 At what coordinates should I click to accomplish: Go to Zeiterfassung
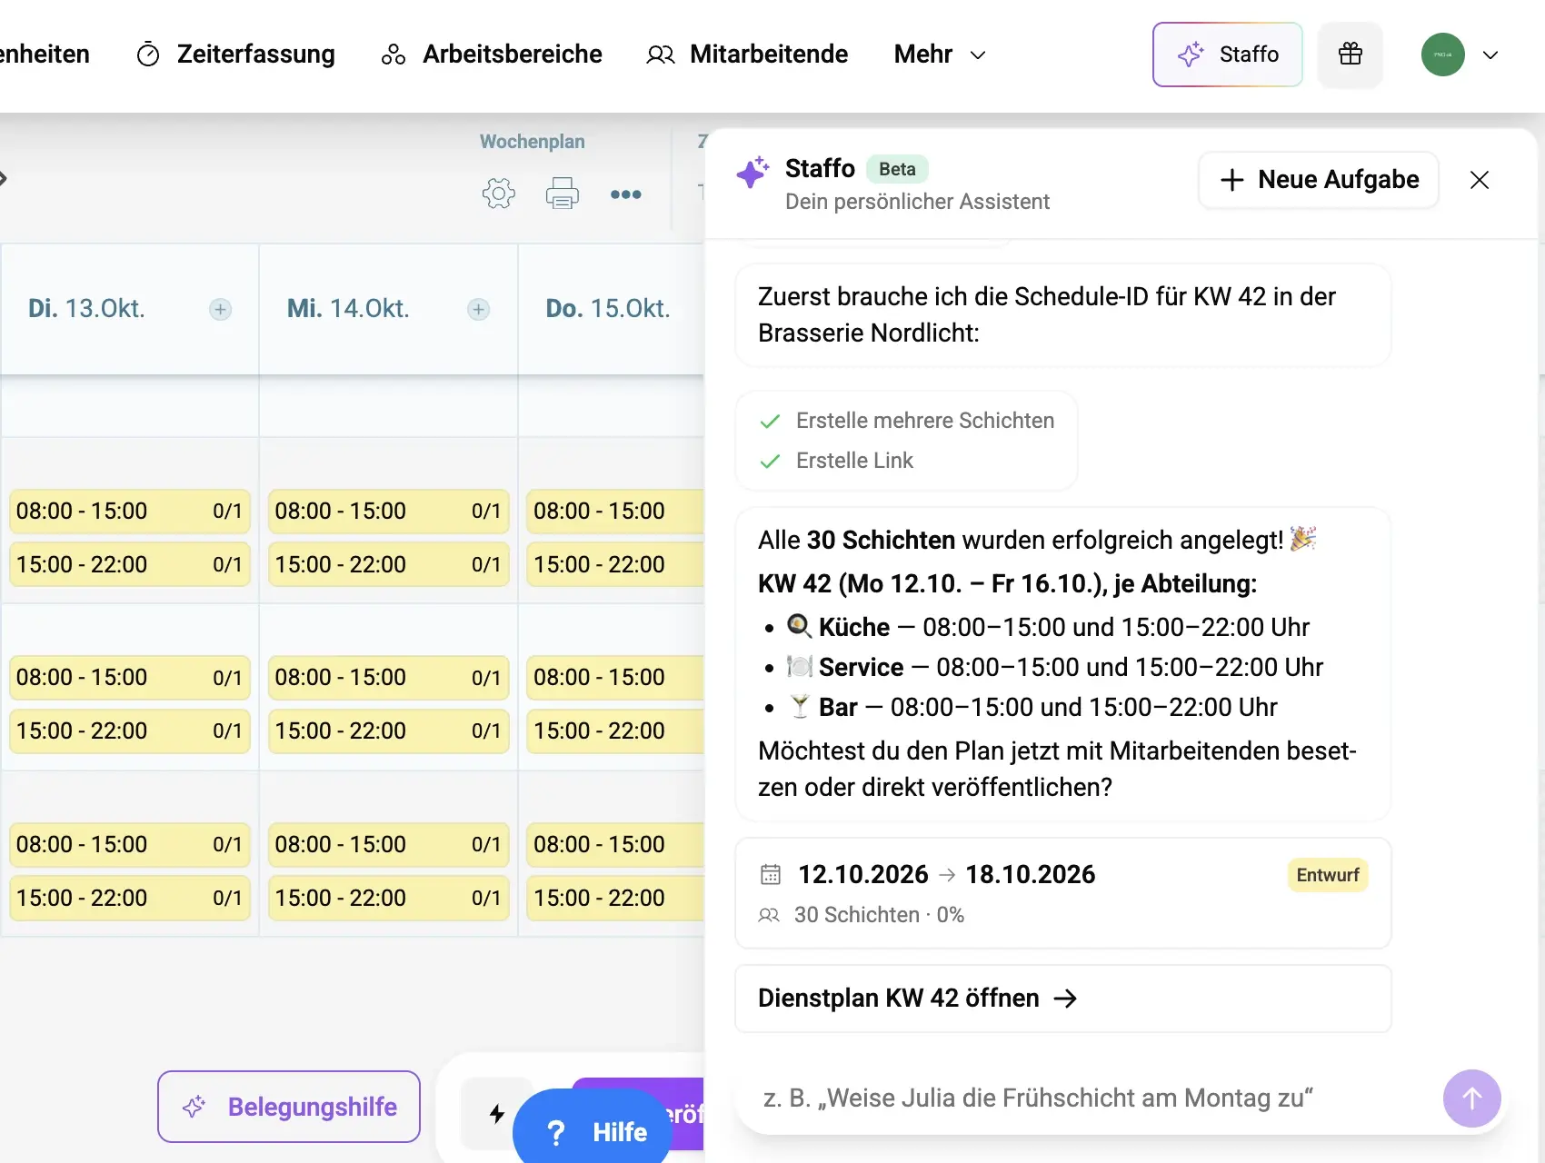pyautogui.click(x=235, y=55)
